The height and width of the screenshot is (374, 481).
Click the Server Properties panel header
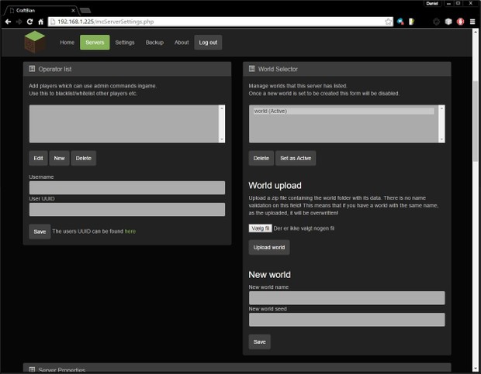tap(237, 368)
